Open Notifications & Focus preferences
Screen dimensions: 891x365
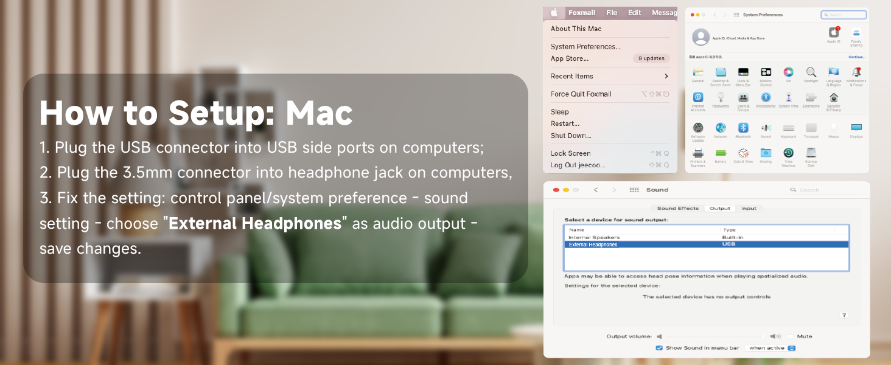point(856,74)
